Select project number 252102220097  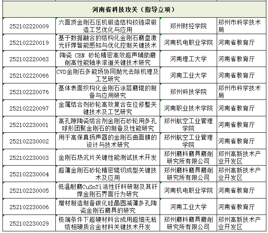pos(29,108)
